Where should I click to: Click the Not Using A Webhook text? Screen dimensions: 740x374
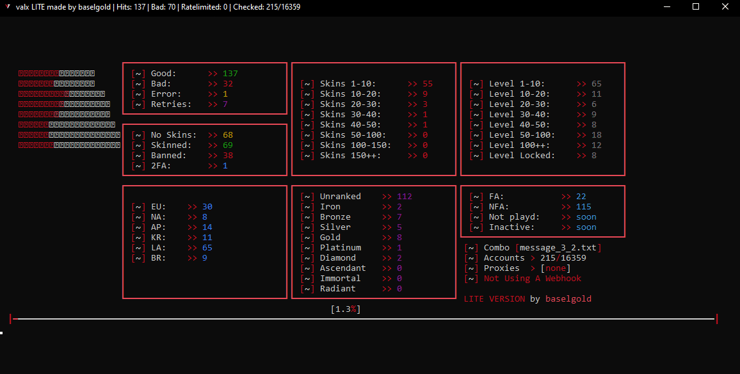point(533,279)
